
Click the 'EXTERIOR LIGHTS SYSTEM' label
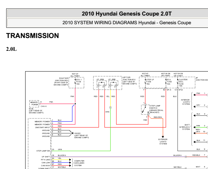click(x=163, y=141)
